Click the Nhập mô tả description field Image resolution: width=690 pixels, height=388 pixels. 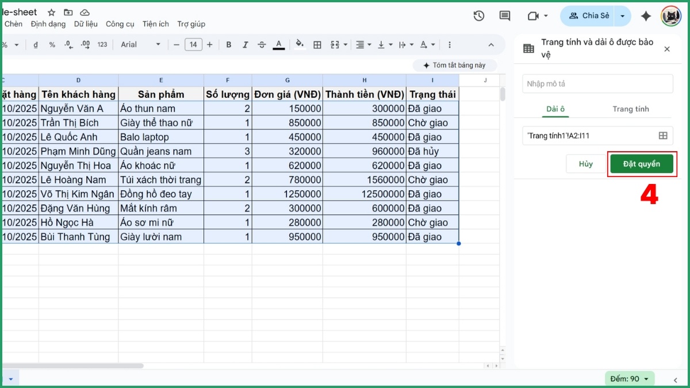pyautogui.click(x=597, y=84)
